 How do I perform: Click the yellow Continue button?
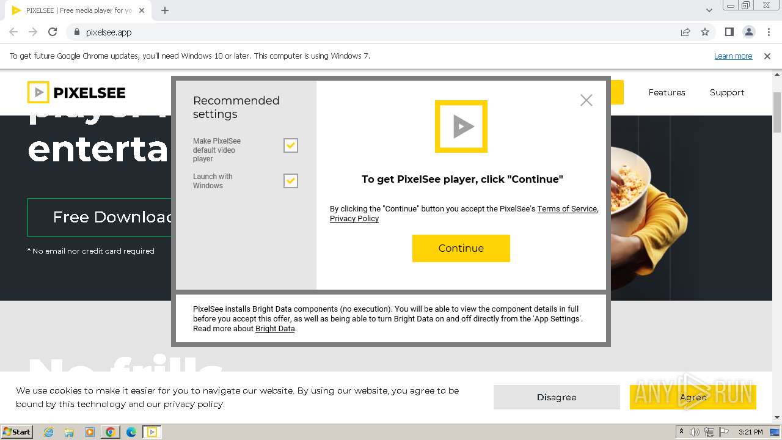coord(461,248)
